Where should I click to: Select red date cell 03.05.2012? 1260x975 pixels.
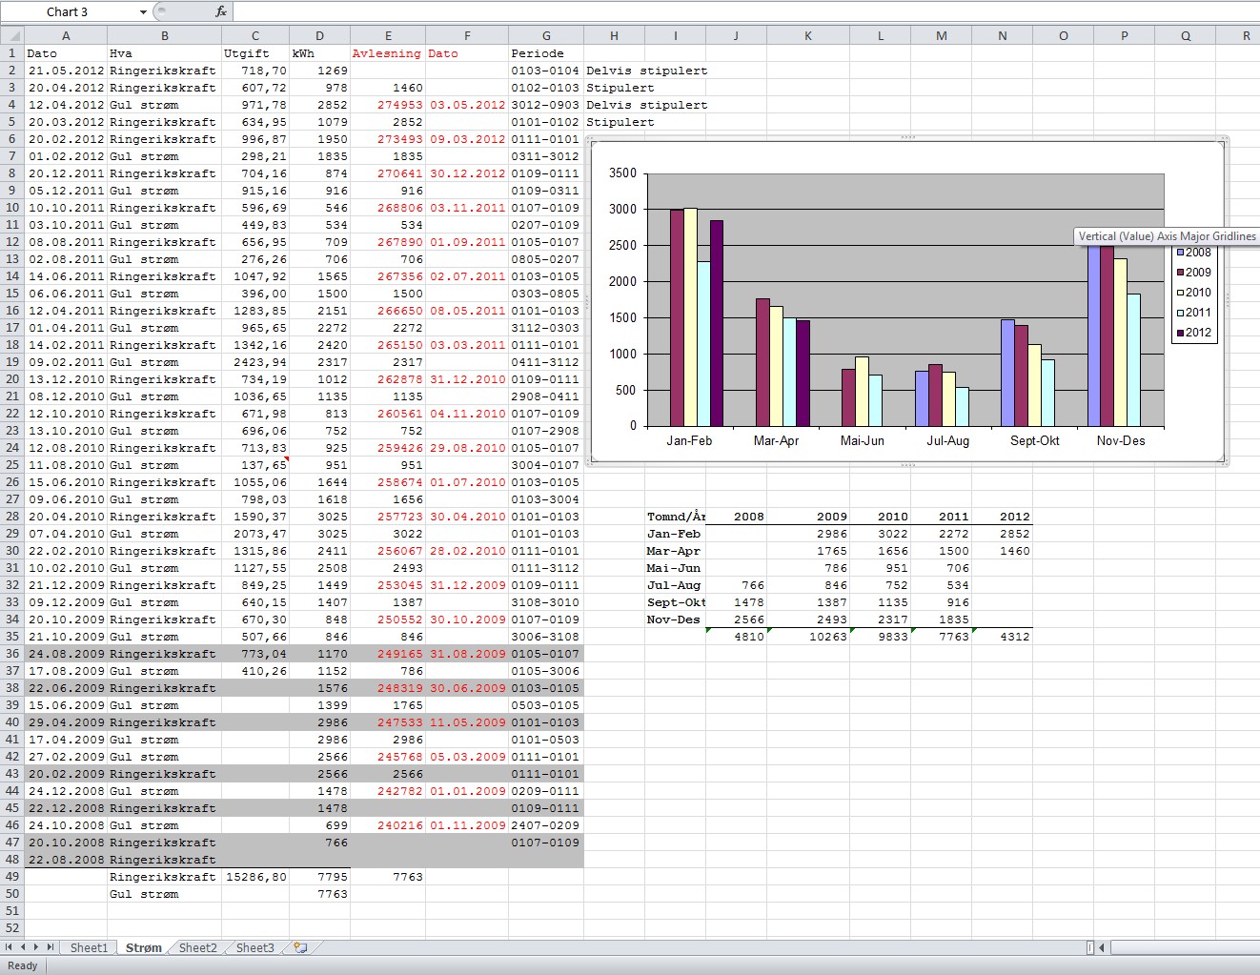[x=467, y=105]
